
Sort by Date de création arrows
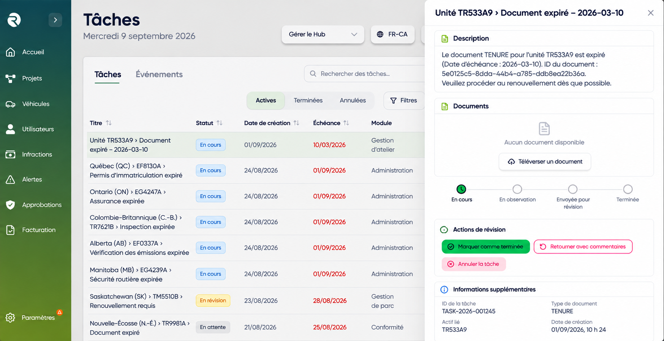pos(296,123)
